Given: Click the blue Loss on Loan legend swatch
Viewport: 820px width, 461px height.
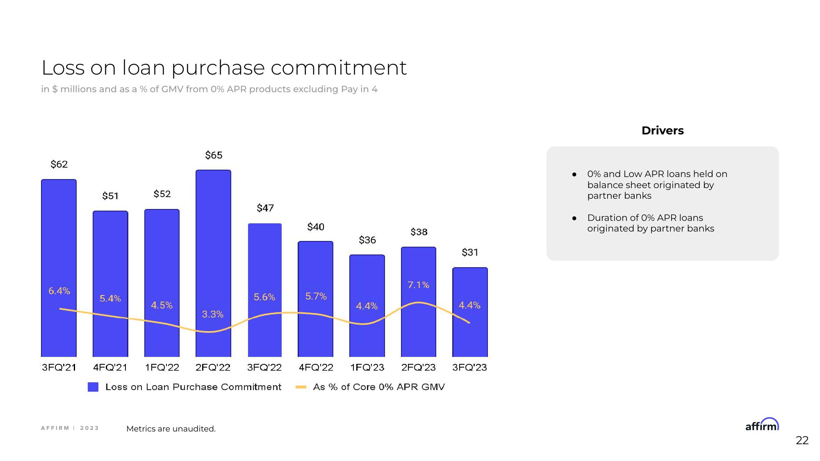Looking at the screenshot, I should (93, 387).
